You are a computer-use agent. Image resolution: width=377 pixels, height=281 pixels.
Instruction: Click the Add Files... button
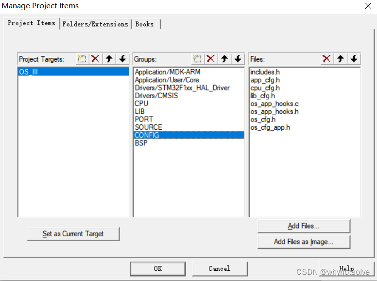pyautogui.click(x=304, y=226)
